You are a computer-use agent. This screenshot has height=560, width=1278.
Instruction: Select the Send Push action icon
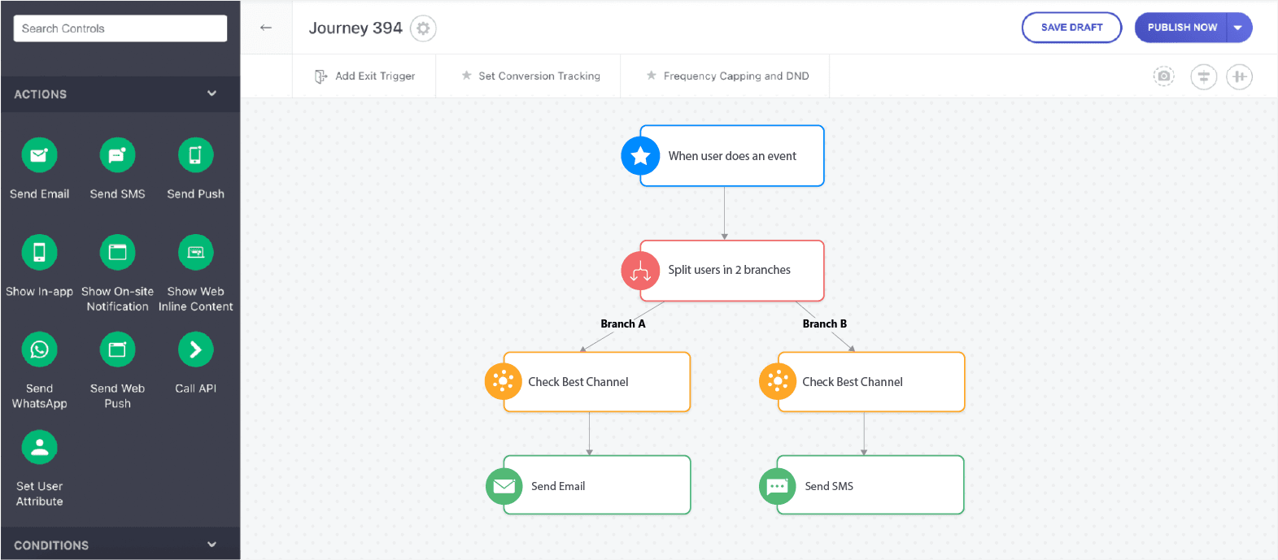pyautogui.click(x=195, y=155)
